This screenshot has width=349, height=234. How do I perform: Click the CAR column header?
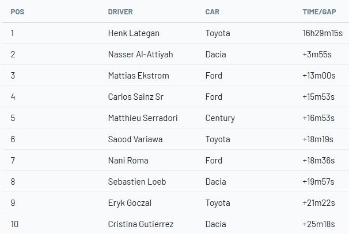tap(213, 11)
